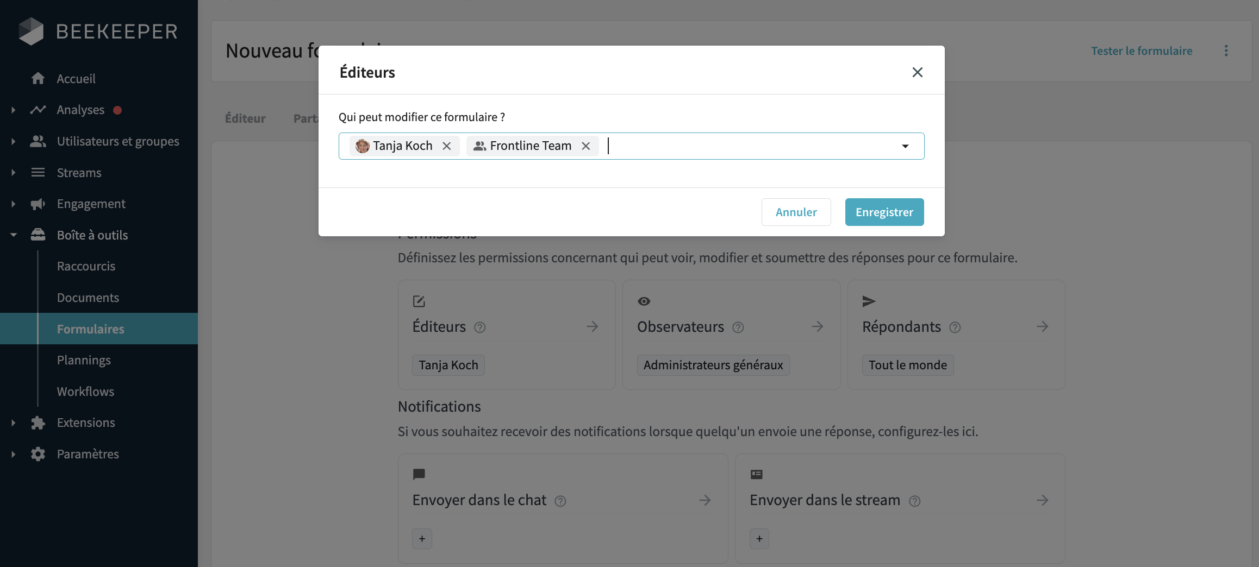This screenshot has width=1259, height=567.
Task: Open the Répondants permissions arrow
Action: click(1042, 326)
